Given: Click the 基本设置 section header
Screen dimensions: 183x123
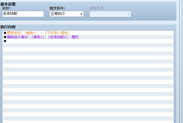Looking at the screenshot, I should [x=8, y=4].
